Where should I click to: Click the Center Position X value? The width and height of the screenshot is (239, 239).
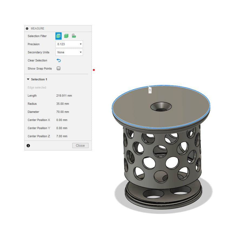(62, 120)
